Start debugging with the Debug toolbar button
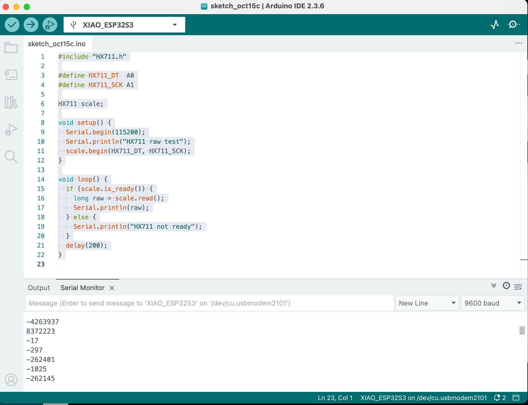 click(x=50, y=25)
